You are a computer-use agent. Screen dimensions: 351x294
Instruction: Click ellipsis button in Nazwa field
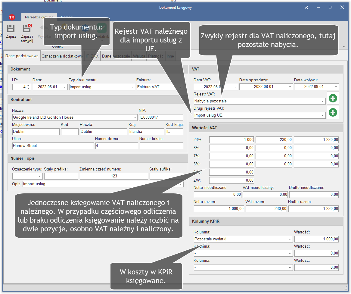[x=135, y=117]
